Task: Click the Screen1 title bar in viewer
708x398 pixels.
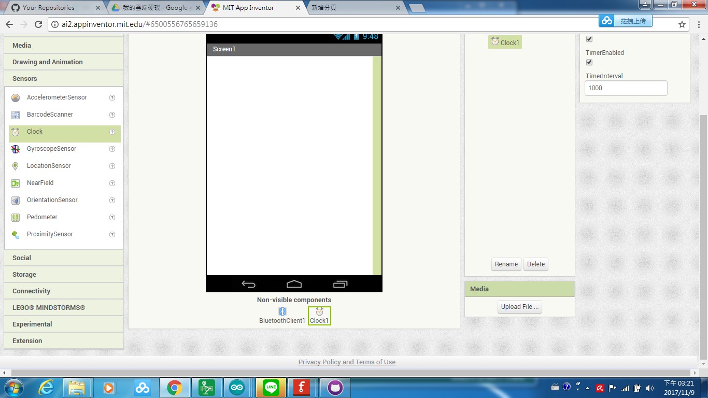Action: pyautogui.click(x=294, y=49)
